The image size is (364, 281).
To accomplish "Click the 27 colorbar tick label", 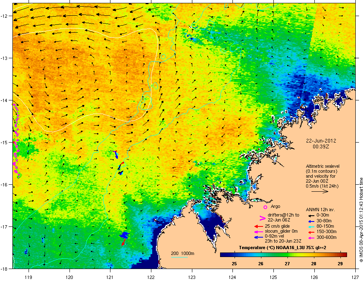I will pyautogui.click(x=287, y=264).
